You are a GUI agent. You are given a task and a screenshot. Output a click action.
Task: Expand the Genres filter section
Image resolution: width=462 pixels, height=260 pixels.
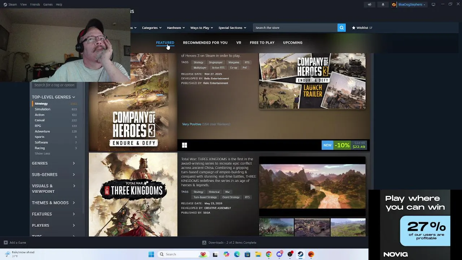pos(53,163)
